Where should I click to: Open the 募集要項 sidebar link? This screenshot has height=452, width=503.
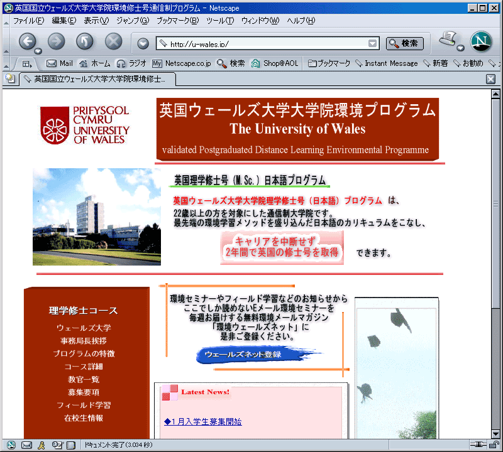[84, 392]
